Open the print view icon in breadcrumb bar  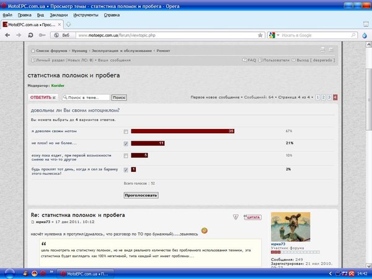pos(322,50)
